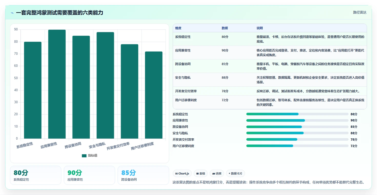Image resolution: width=377 pixels, height=195 pixels.
Task: Click the 进度 chip
Action: point(217,173)
